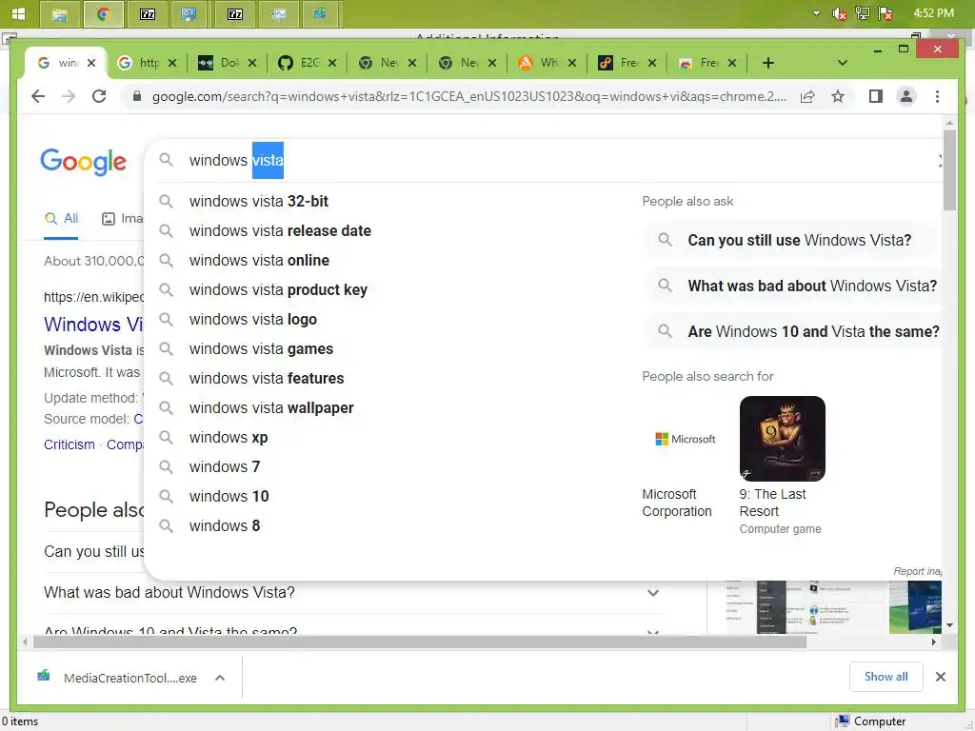975x731 pixels.
Task: Open the Windows Start button
Action: tap(18, 13)
